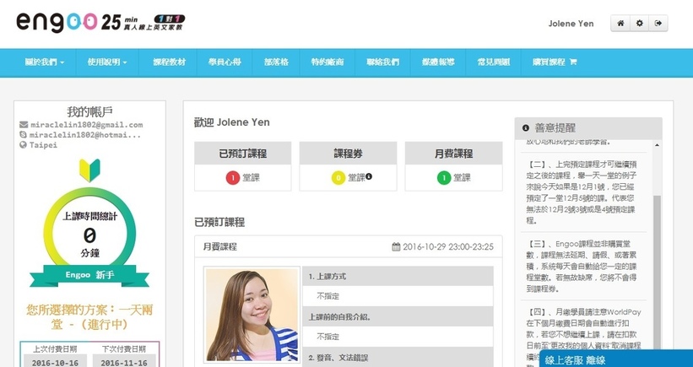Image resolution: width=693 pixels, height=367 pixels.
Task: Click the green badge under 月費課程
Action: (x=443, y=178)
